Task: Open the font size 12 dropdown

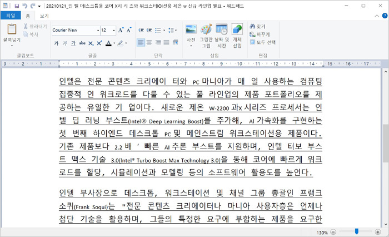Action: [114, 30]
